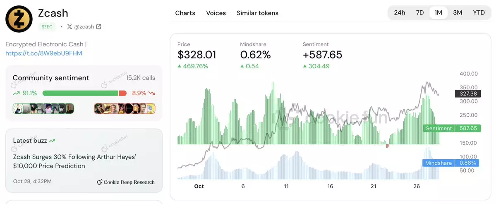
Task: Choose the YTD time range
Action: coord(479,12)
